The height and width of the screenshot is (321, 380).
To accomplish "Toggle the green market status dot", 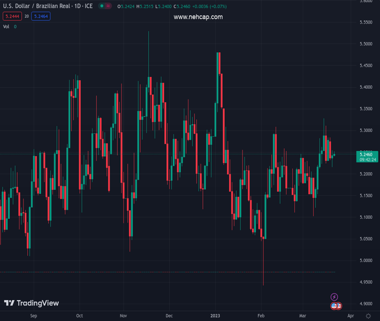I will click(102, 6).
